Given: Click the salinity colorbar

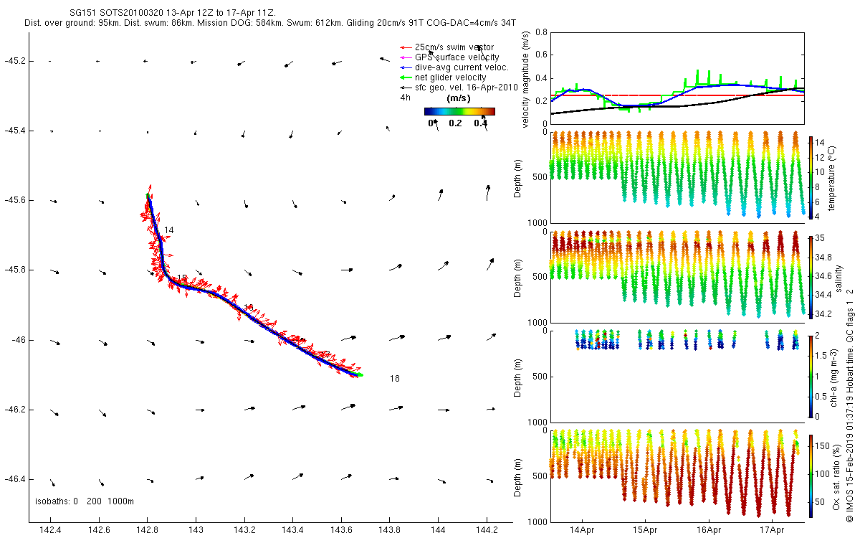Looking at the screenshot, I should (x=811, y=276).
